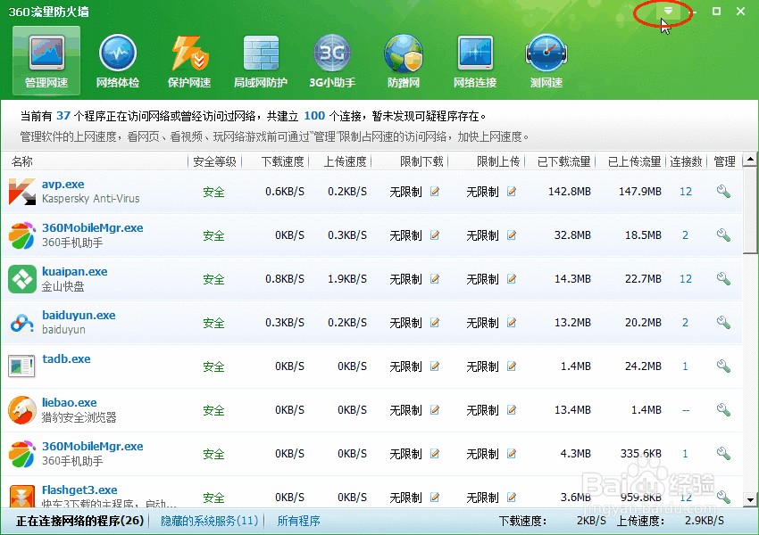The height and width of the screenshot is (535, 759).
Task: Edit the upload limit for 360MobileMgr.exe
Action: [x=510, y=235]
